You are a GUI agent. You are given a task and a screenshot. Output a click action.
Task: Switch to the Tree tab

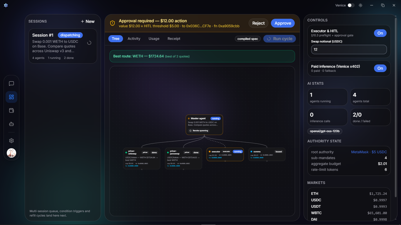coord(116,39)
